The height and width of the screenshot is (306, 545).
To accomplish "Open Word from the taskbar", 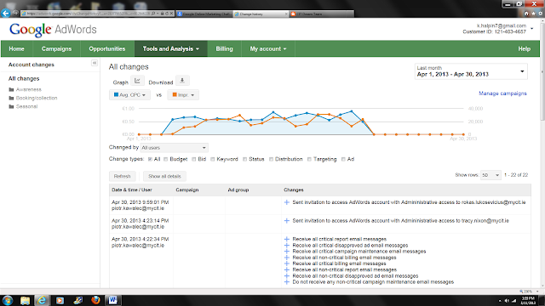I will pyautogui.click(x=113, y=300).
